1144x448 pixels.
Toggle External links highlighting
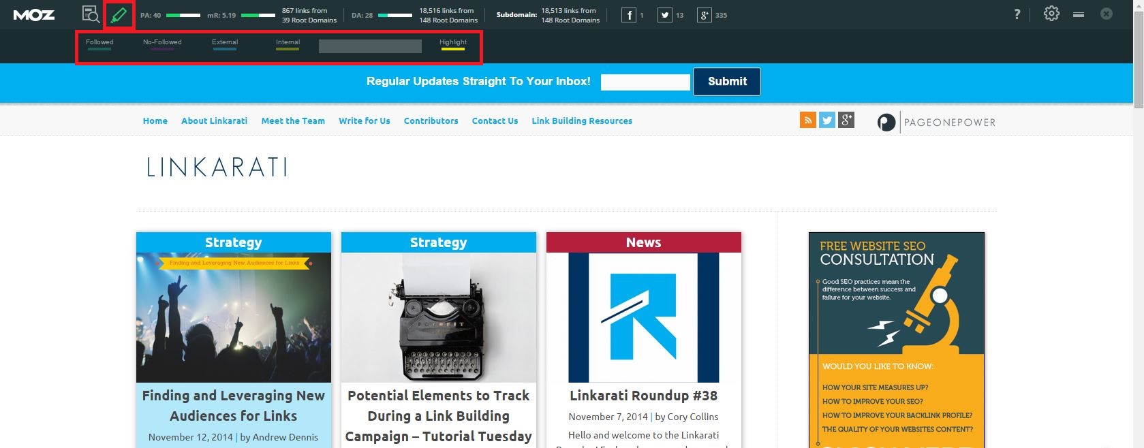tap(225, 44)
